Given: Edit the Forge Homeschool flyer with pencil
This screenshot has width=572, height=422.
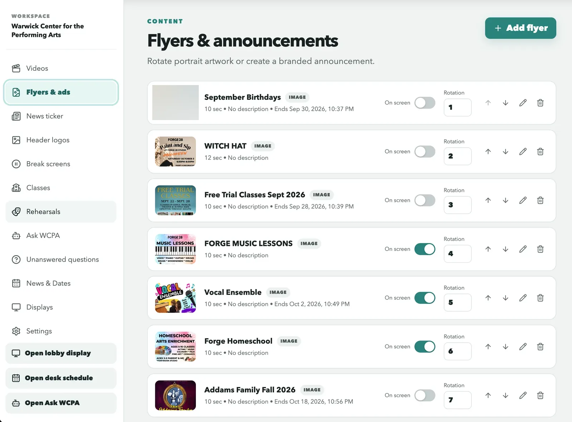Looking at the screenshot, I should click(x=523, y=347).
